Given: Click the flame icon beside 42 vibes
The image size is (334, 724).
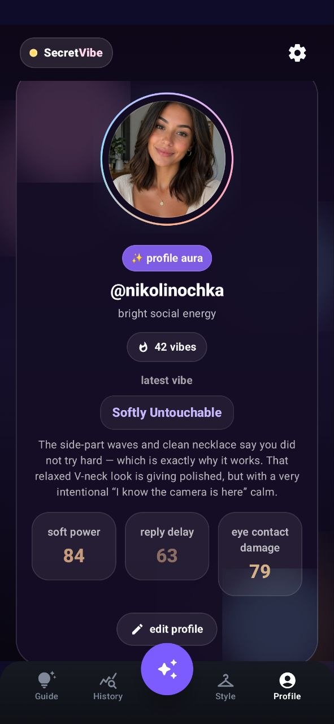Looking at the screenshot, I should 144,347.
